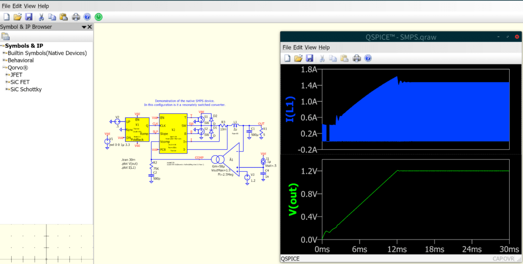Open Symbol & IP Browser panel dropdown arrow
Image resolution: width=523 pixels, height=264 pixels.
(84, 27)
